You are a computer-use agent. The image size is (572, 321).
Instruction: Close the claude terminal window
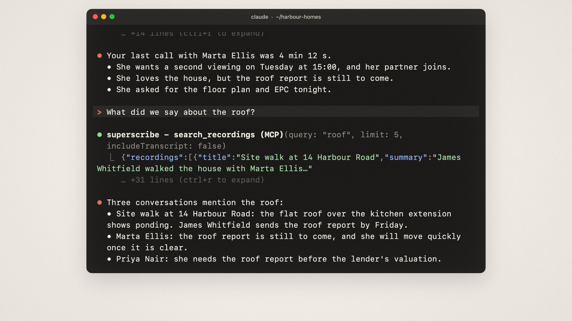95,17
